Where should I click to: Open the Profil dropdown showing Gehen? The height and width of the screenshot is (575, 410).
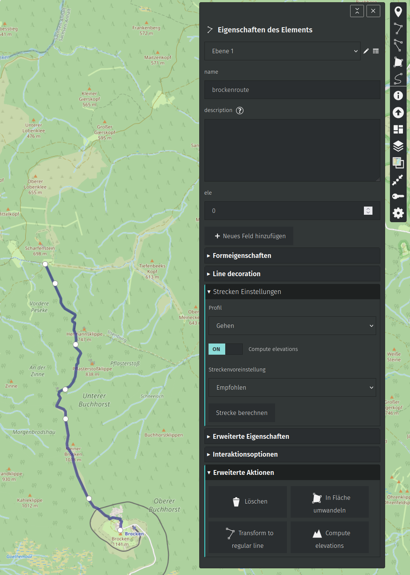click(292, 326)
